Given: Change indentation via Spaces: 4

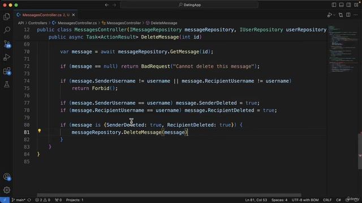Looking at the screenshot, I should (x=279, y=200).
